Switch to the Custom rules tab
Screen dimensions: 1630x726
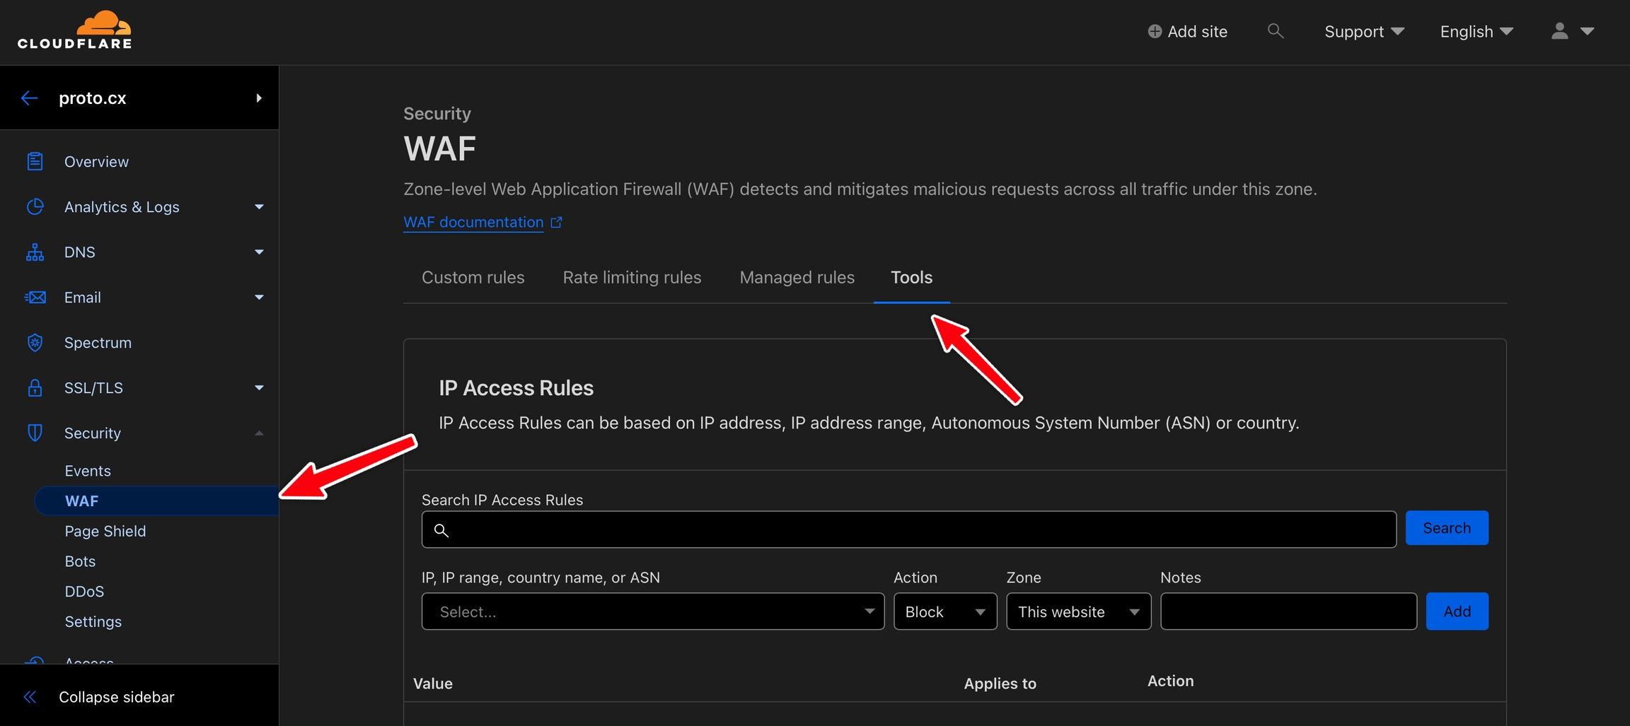pyautogui.click(x=473, y=278)
